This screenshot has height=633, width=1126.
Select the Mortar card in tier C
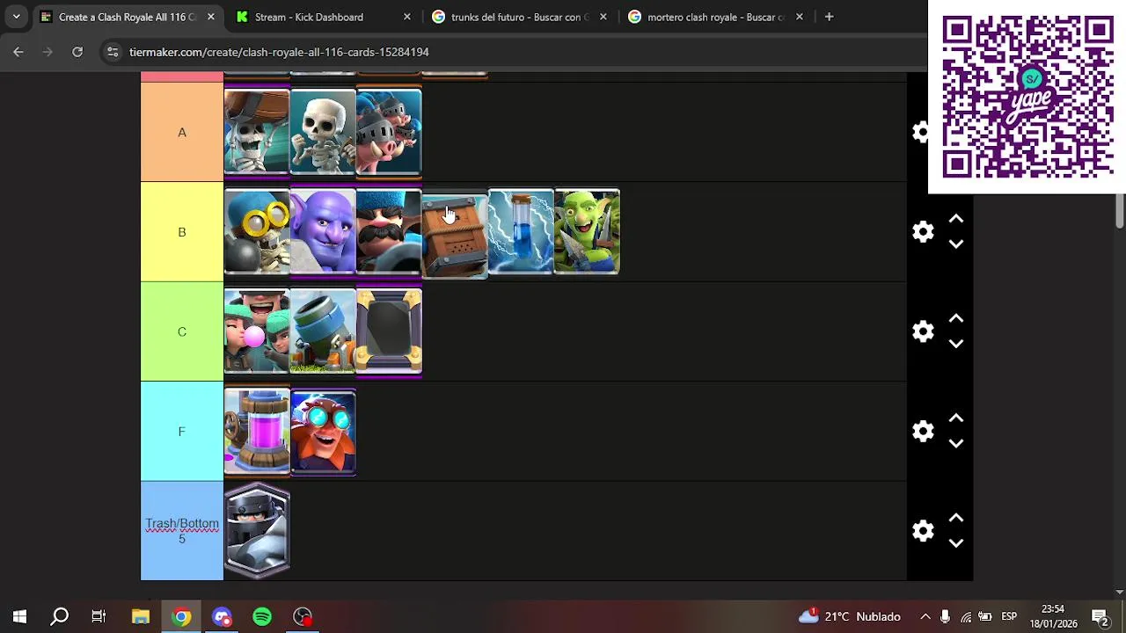pyautogui.click(x=323, y=331)
